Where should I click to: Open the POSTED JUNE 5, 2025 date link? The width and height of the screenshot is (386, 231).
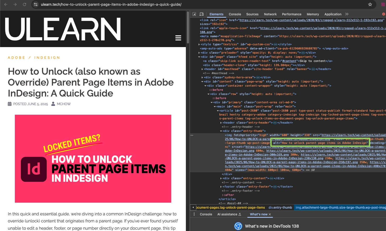click(x=30, y=104)
